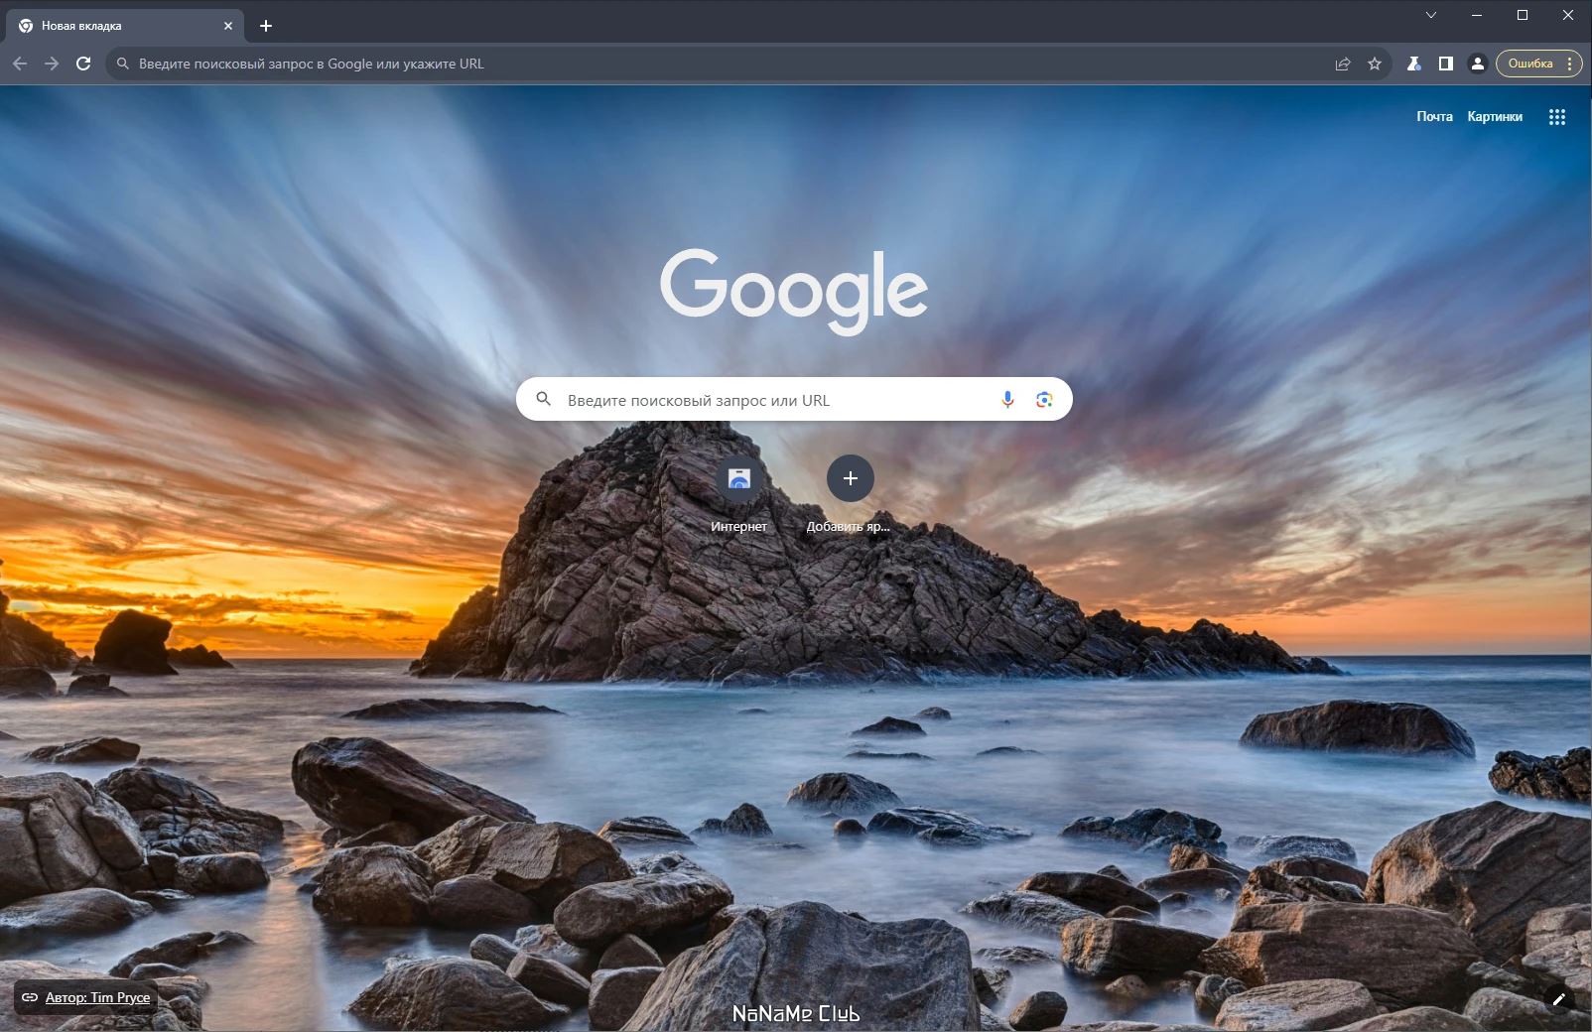Open the profile avatar menu
This screenshot has width=1592, height=1032.
1478,64
